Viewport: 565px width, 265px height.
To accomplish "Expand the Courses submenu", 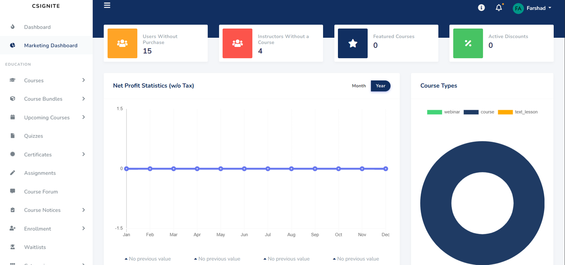I will pyautogui.click(x=83, y=80).
